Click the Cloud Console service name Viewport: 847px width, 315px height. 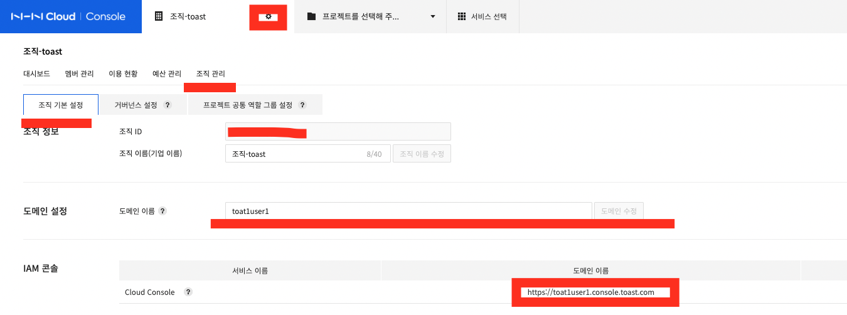click(150, 292)
